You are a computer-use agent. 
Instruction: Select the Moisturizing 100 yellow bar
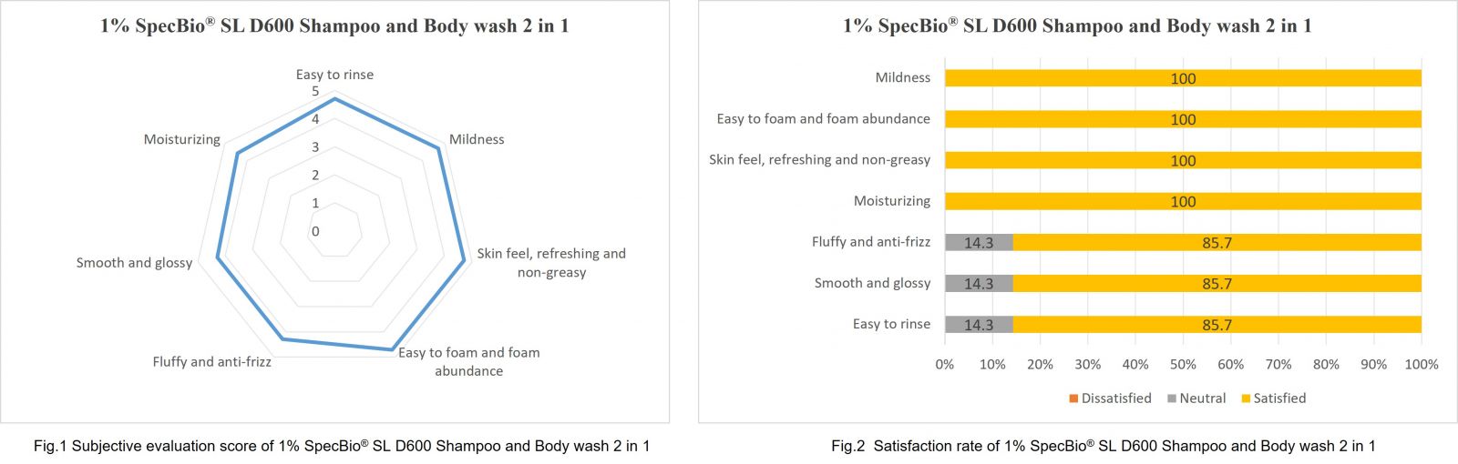pyautogui.click(x=1183, y=201)
